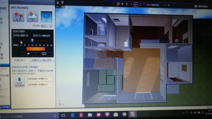Open McAfee shield icon on taskbar

(107, 115)
